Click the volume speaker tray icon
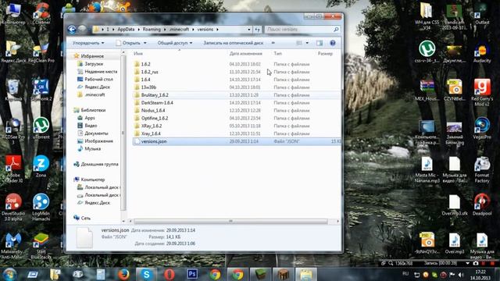The image size is (500, 281). tap(461, 275)
